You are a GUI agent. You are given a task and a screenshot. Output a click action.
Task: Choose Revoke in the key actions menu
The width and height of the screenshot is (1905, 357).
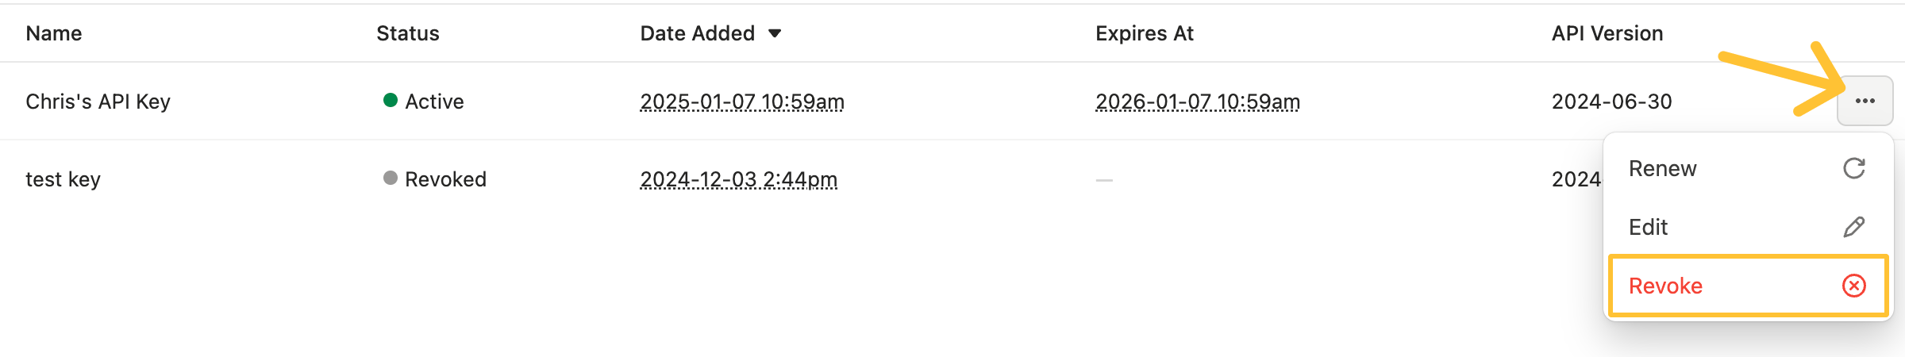point(1666,286)
